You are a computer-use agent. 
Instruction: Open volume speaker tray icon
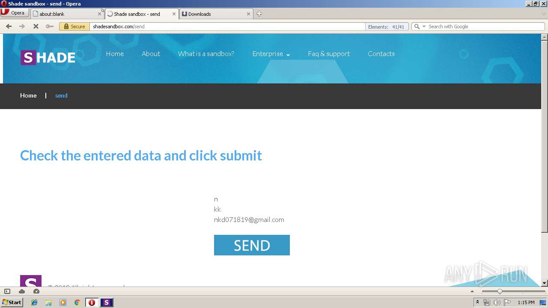point(497,302)
